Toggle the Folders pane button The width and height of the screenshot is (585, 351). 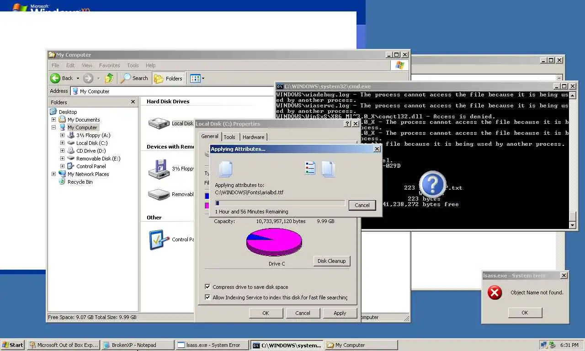tap(169, 78)
